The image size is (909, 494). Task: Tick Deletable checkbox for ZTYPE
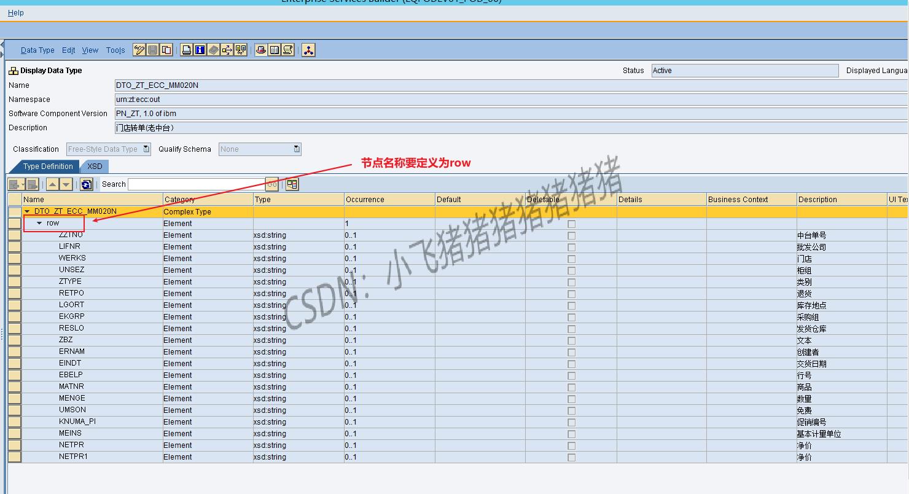click(x=571, y=282)
